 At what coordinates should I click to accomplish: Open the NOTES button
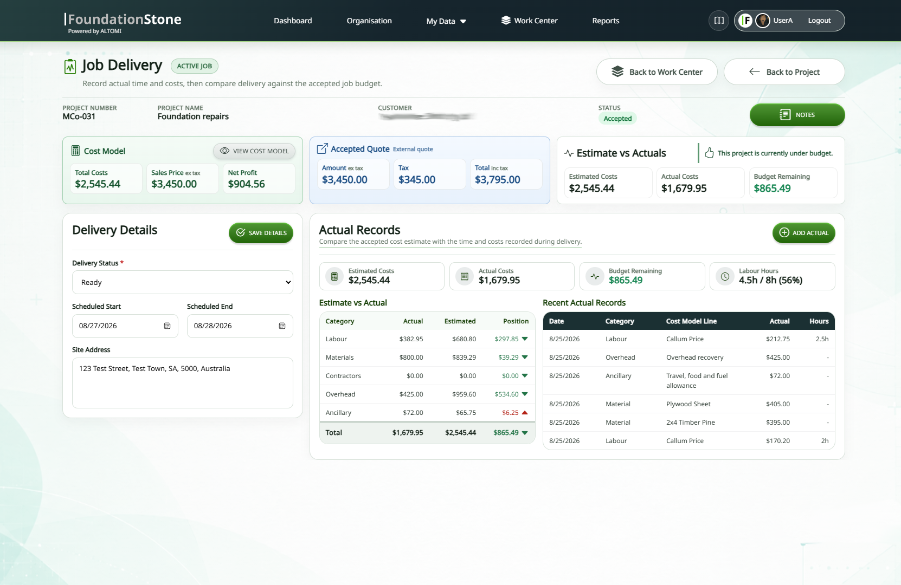[797, 115]
